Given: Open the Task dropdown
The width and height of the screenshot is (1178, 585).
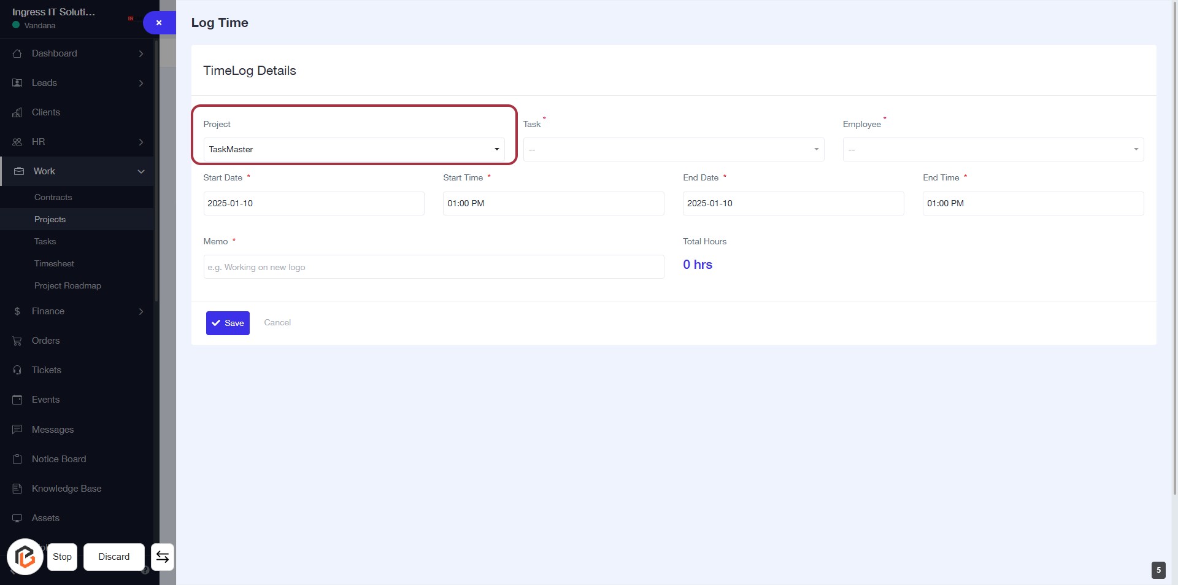Looking at the screenshot, I should [673, 149].
